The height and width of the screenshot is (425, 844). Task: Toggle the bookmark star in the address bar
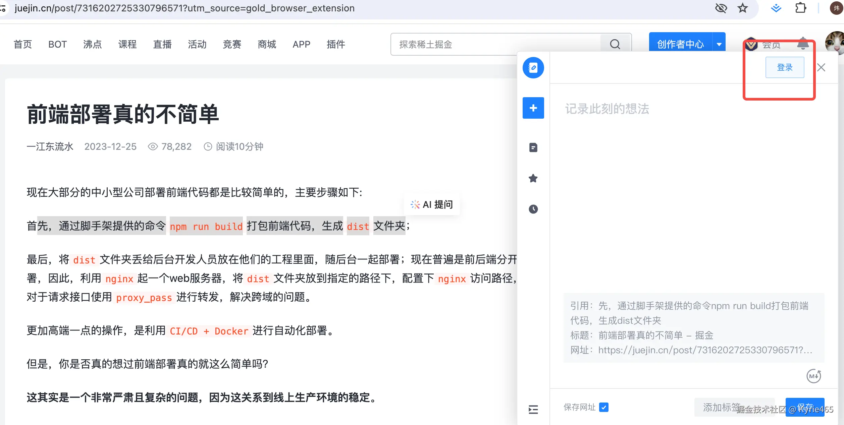point(743,8)
